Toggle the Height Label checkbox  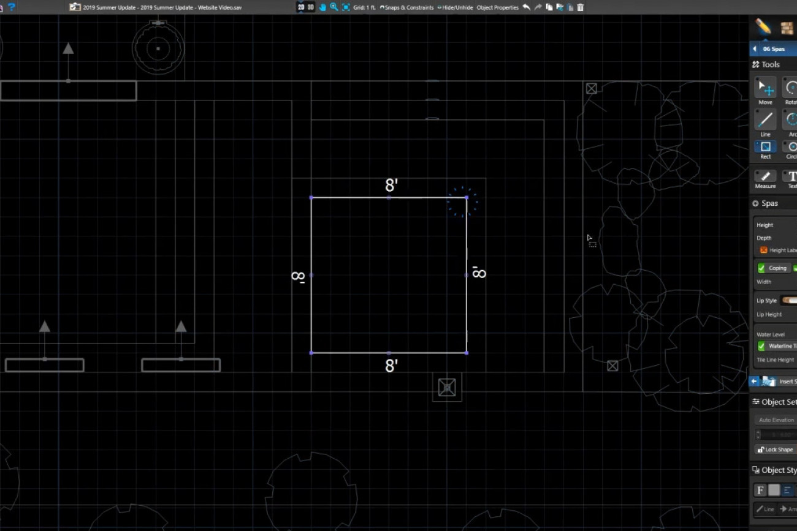763,250
